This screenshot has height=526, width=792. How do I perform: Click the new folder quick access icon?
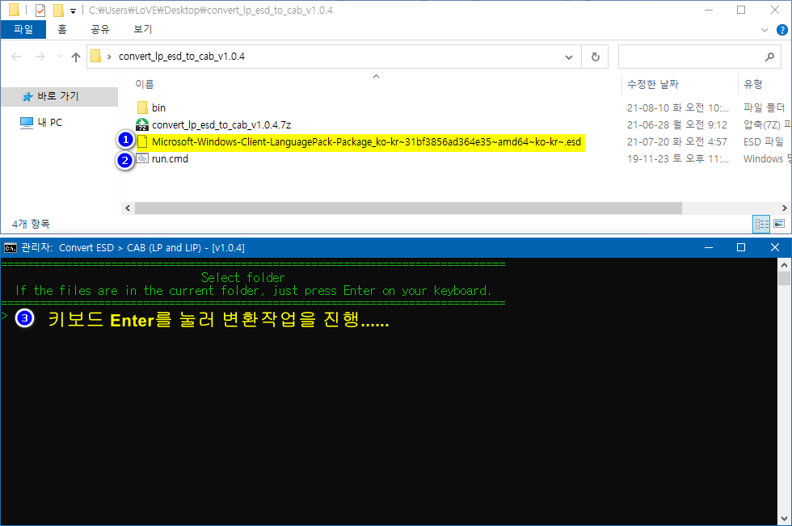[58, 10]
